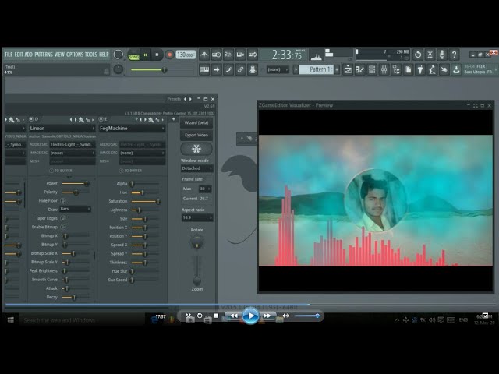Screen dimensions: 499x374
Task: Open the FogMachine effect dropdown
Action: pos(132,128)
